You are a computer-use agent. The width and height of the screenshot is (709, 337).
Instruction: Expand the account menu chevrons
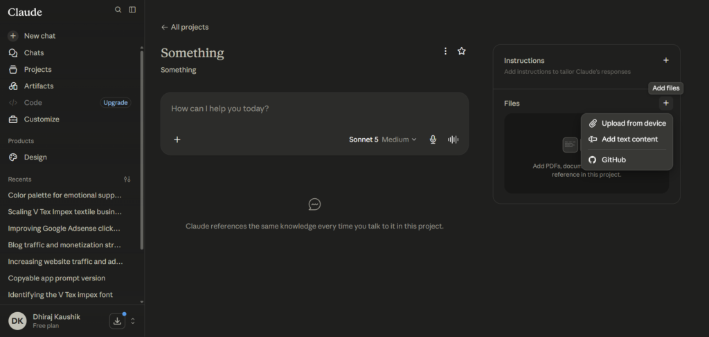(x=133, y=321)
